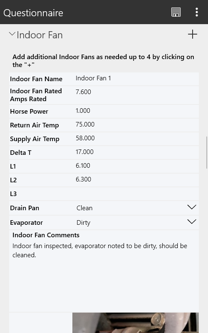The image size is (208, 333).
Task: Open the Drain Pan dropdown arrow
Action: tap(192, 207)
